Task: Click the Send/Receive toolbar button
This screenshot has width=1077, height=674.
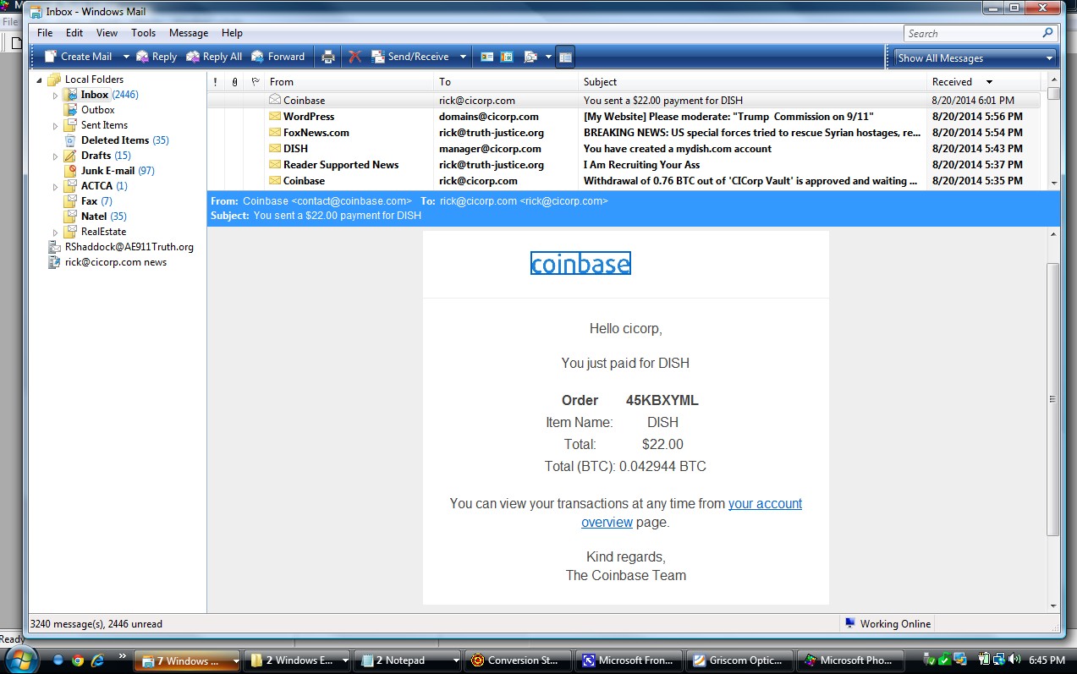Action: (x=410, y=57)
